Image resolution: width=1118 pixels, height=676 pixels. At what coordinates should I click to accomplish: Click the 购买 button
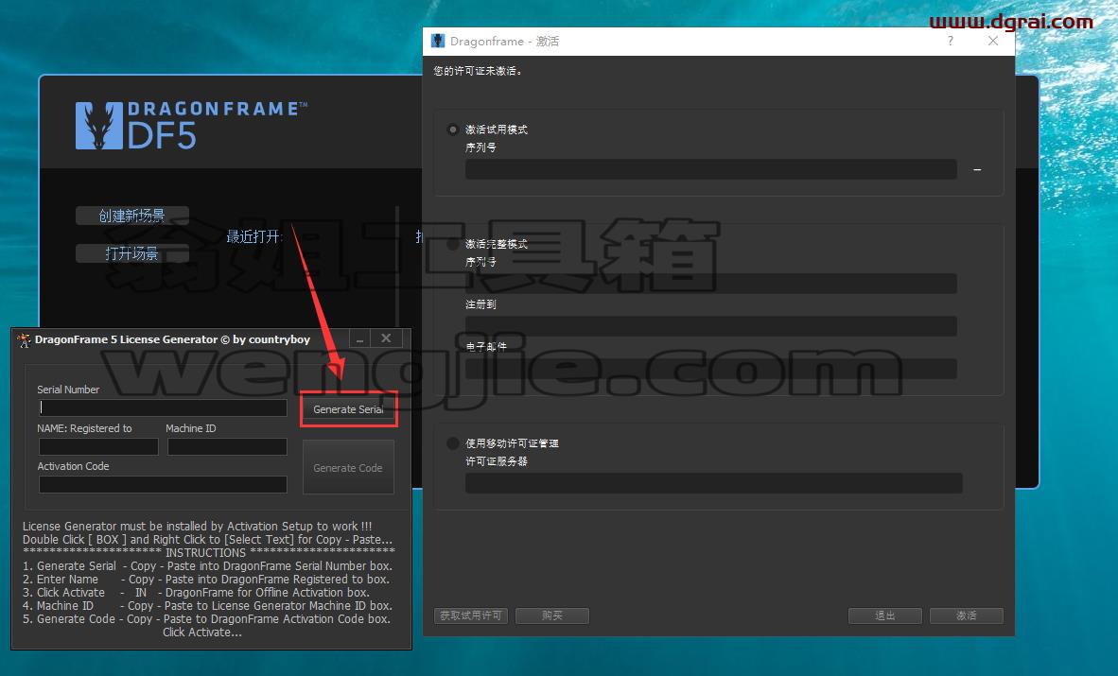pos(551,615)
